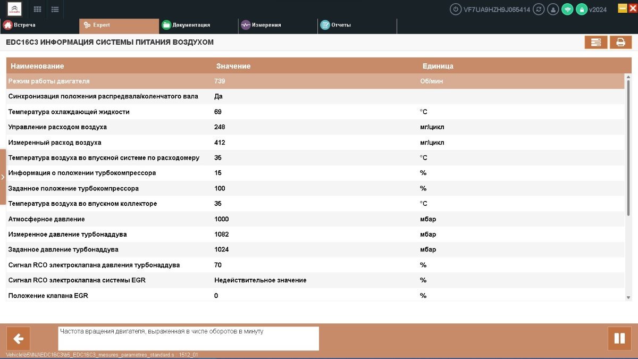Screen dimensions: 638x359
Task: Click the green Wi-Fi connection icon
Action: pyautogui.click(x=567, y=9)
